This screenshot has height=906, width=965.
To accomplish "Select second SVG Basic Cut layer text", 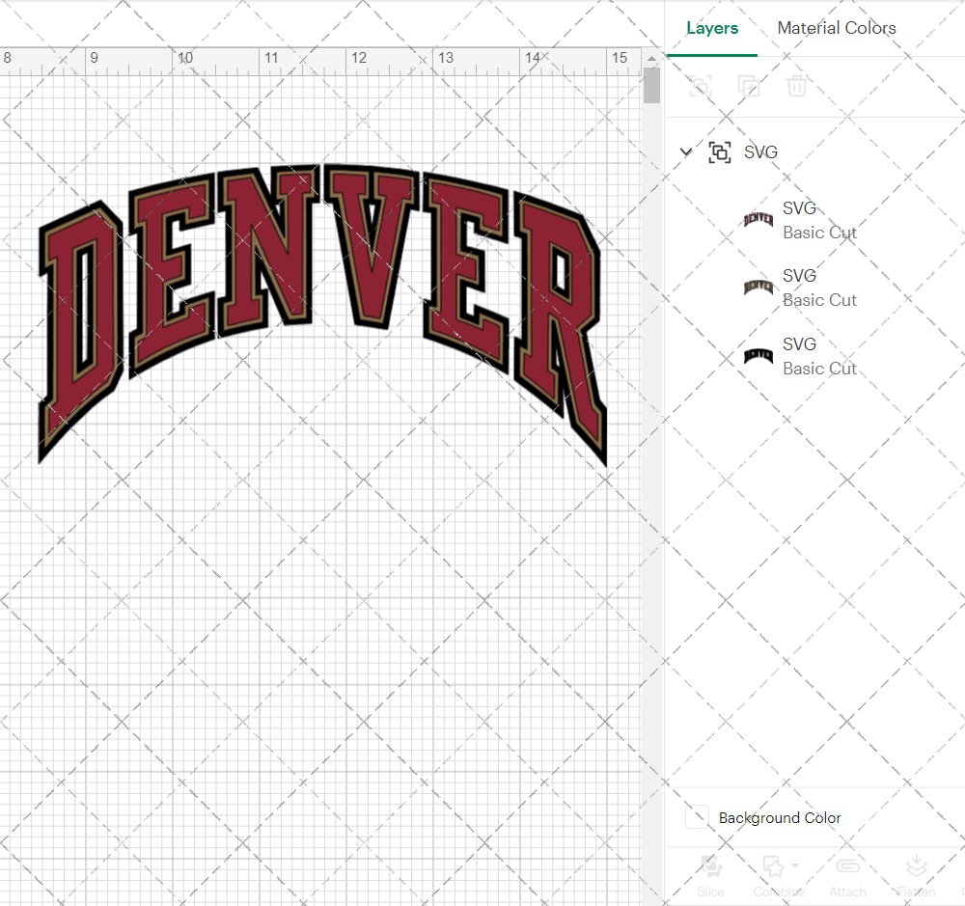I will tap(819, 288).
